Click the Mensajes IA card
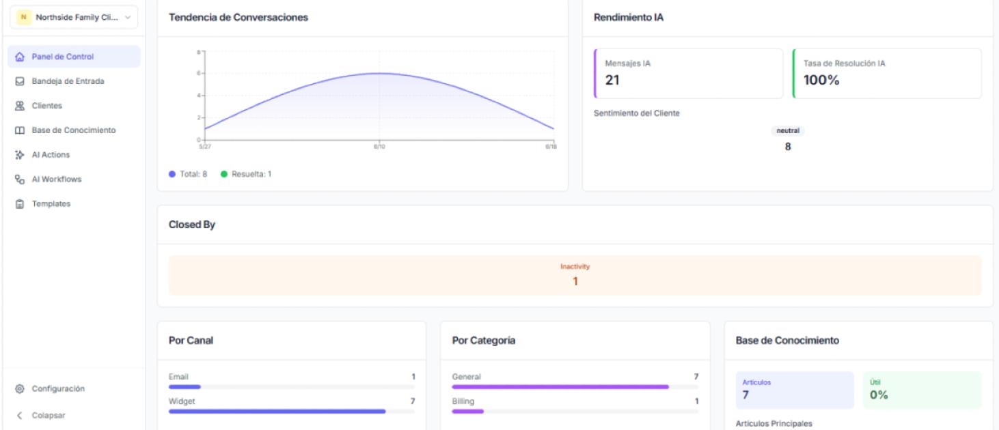 point(689,74)
